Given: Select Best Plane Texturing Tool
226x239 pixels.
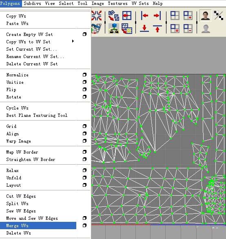Looking at the screenshot, I should (x=37, y=115).
